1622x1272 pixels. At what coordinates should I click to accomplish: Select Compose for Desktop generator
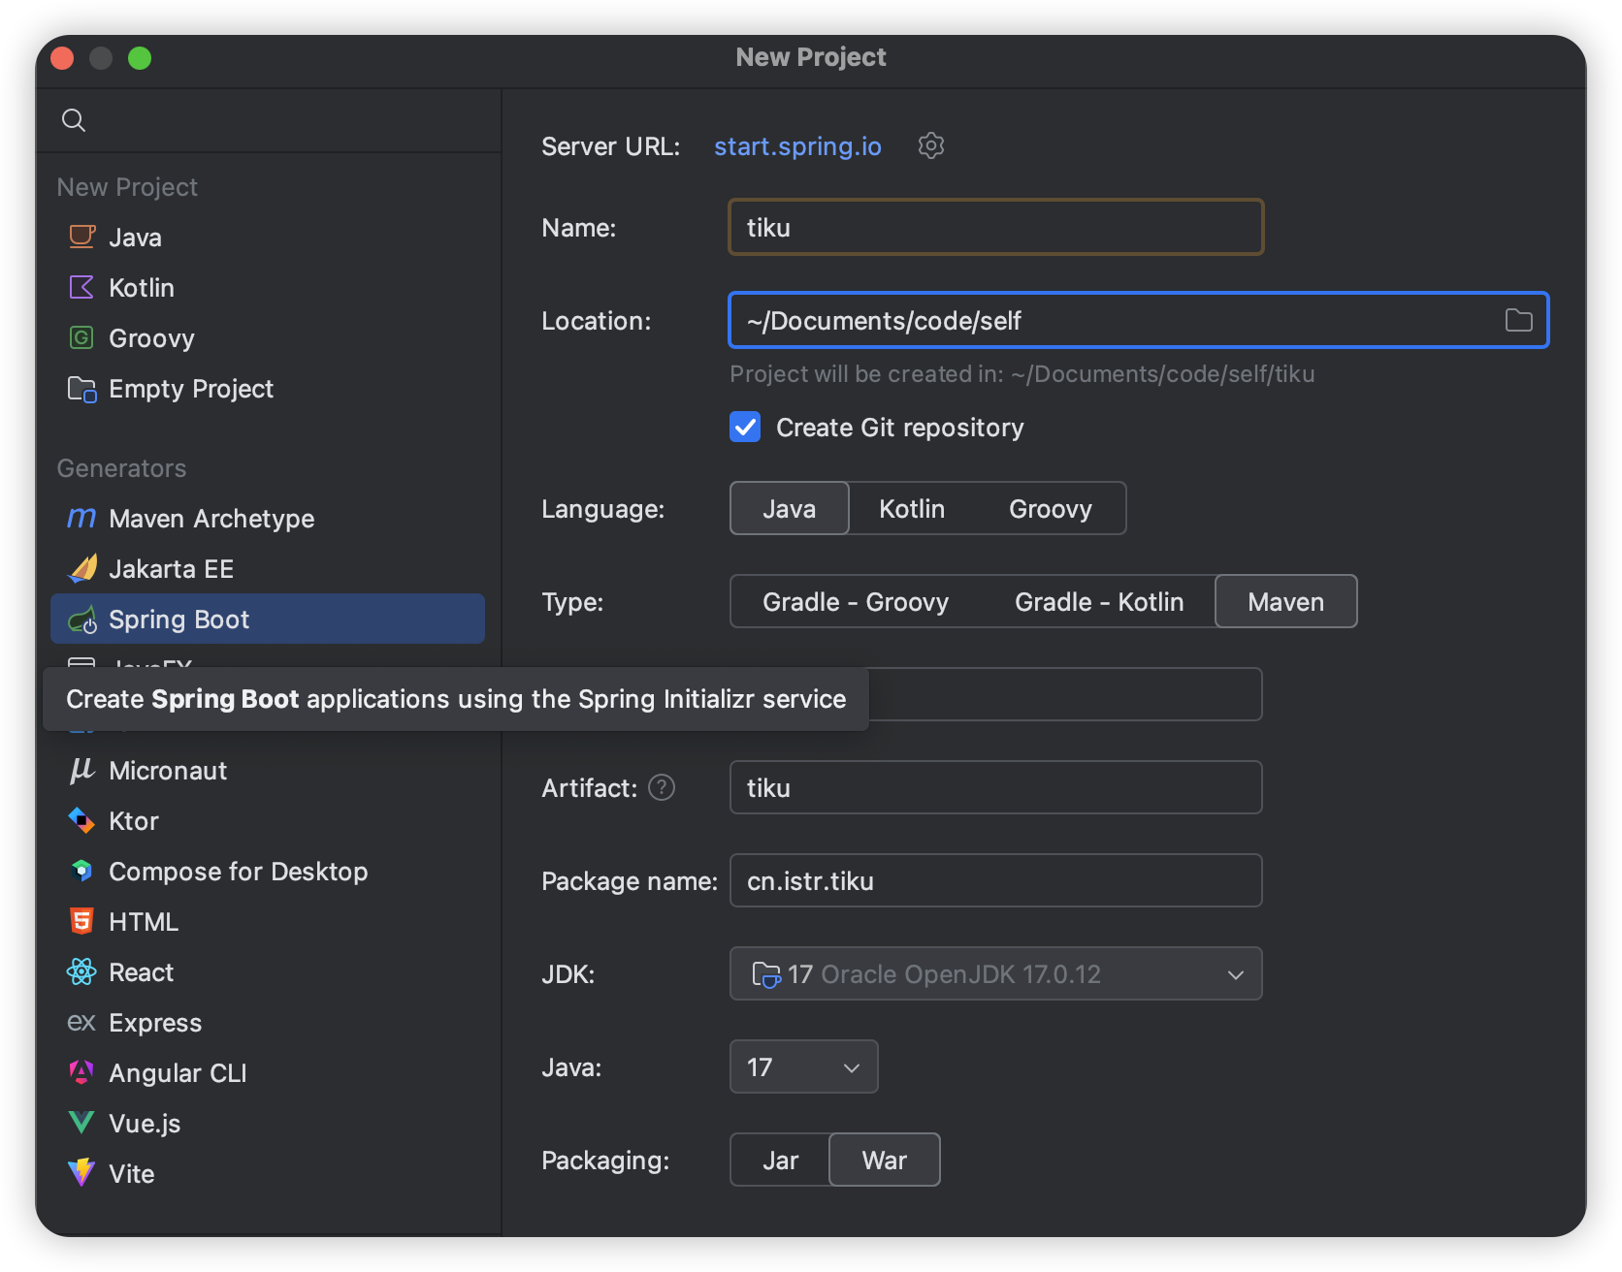click(238, 872)
